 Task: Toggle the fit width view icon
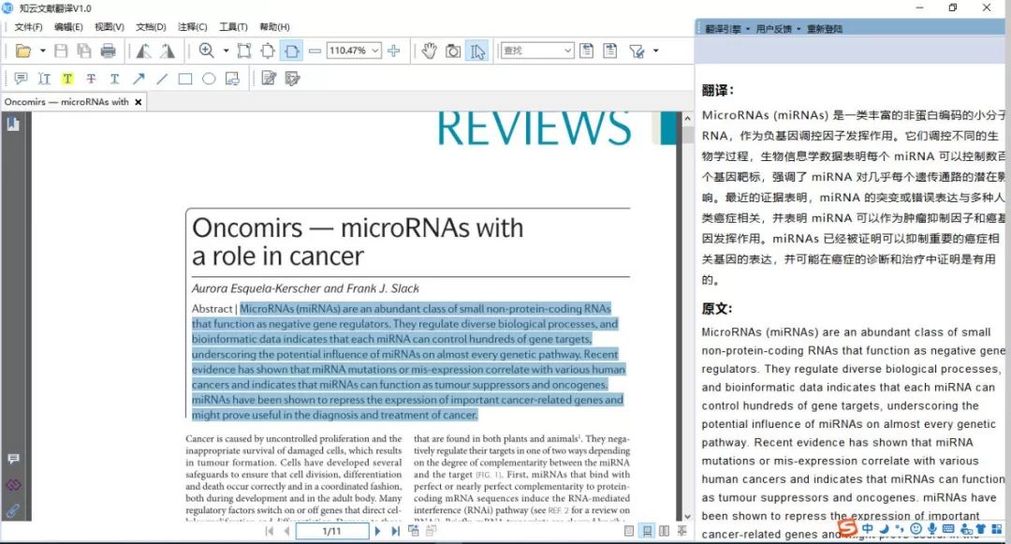tap(291, 51)
